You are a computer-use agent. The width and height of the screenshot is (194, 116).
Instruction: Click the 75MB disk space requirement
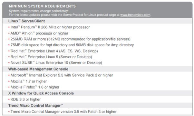[72, 45]
